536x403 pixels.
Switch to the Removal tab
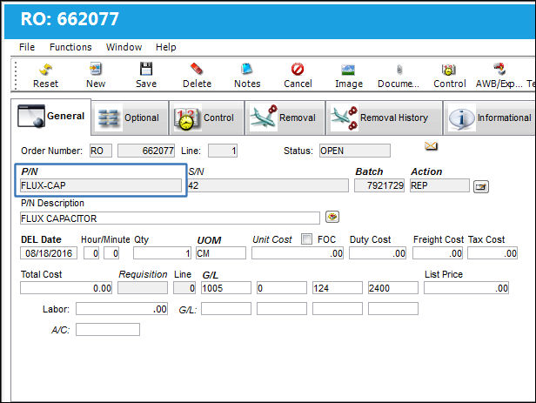click(x=285, y=118)
